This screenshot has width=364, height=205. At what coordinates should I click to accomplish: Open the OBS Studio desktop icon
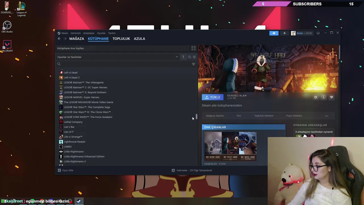[x=7, y=27]
